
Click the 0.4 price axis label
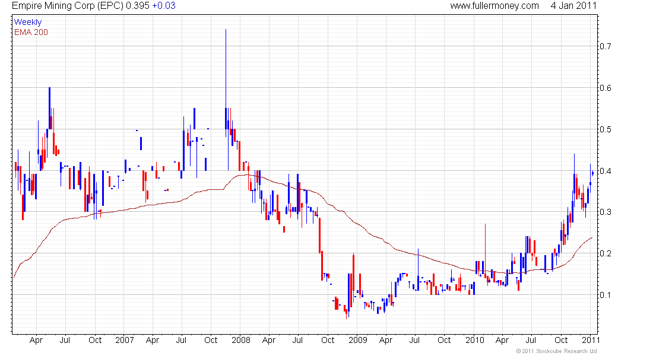(x=606, y=171)
